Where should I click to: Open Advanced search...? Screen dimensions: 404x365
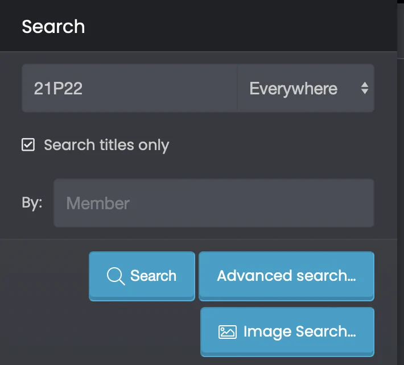[x=286, y=276]
